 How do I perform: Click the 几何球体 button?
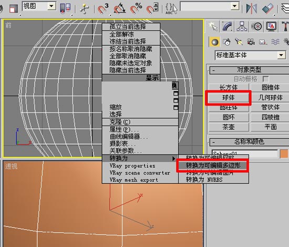[270, 98]
